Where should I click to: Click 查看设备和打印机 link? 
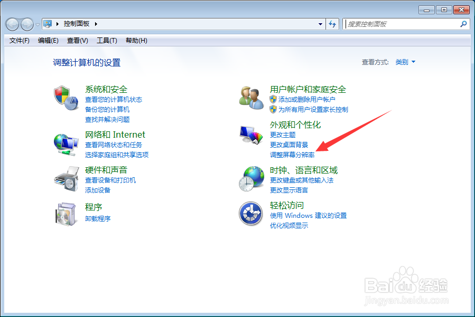110,180
